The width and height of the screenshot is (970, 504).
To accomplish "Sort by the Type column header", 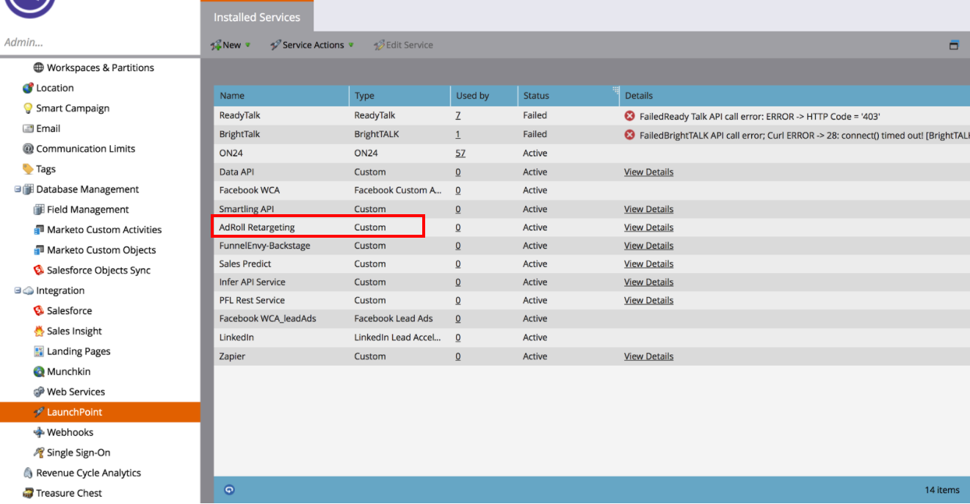I will [399, 95].
